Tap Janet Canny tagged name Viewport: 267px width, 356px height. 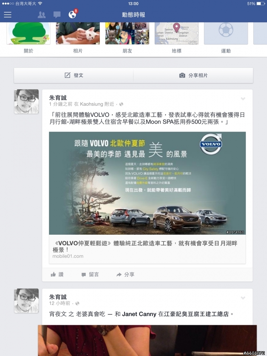point(139,314)
